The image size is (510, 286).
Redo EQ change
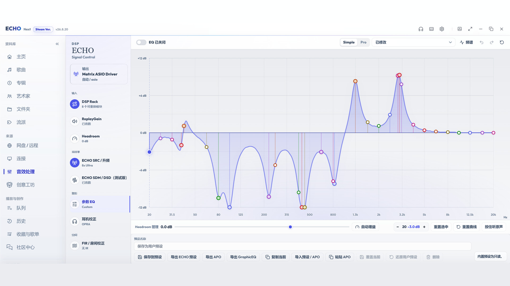point(492,42)
